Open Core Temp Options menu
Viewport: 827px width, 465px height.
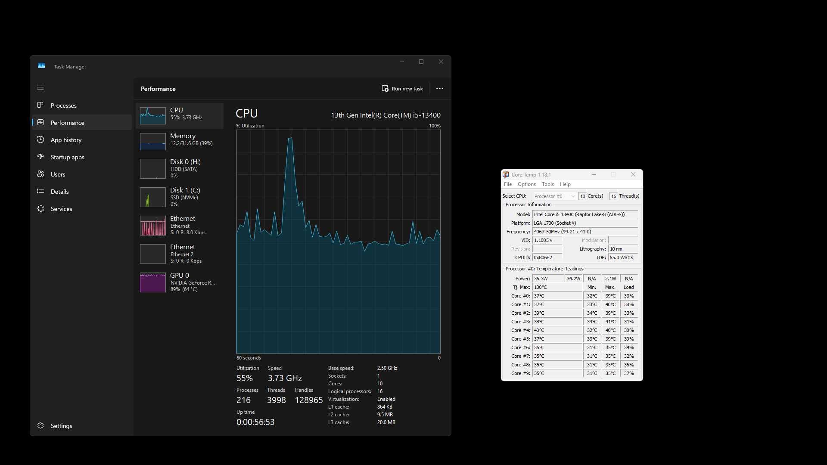(526, 184)
